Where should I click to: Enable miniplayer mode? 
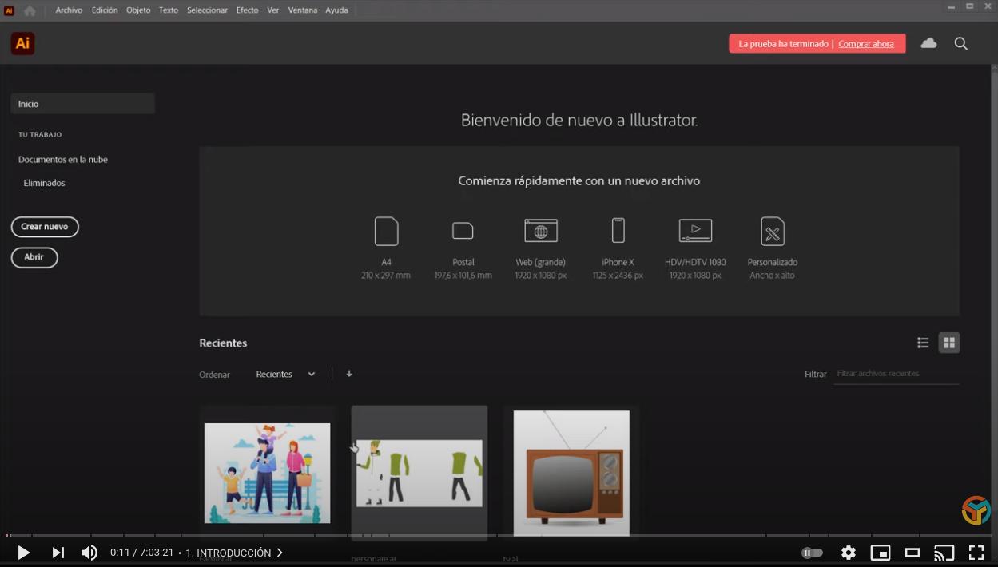pyautogui.click(x=881, y=553)
